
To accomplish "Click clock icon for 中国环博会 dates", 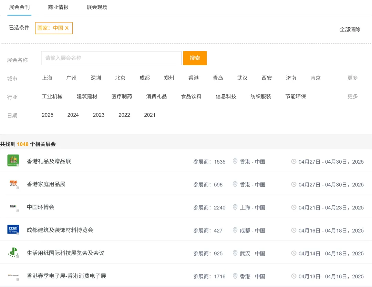I will point(294,207).
